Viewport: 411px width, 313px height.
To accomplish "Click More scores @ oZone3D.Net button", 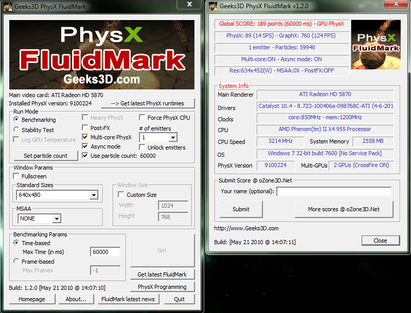I will click(344, 209).
